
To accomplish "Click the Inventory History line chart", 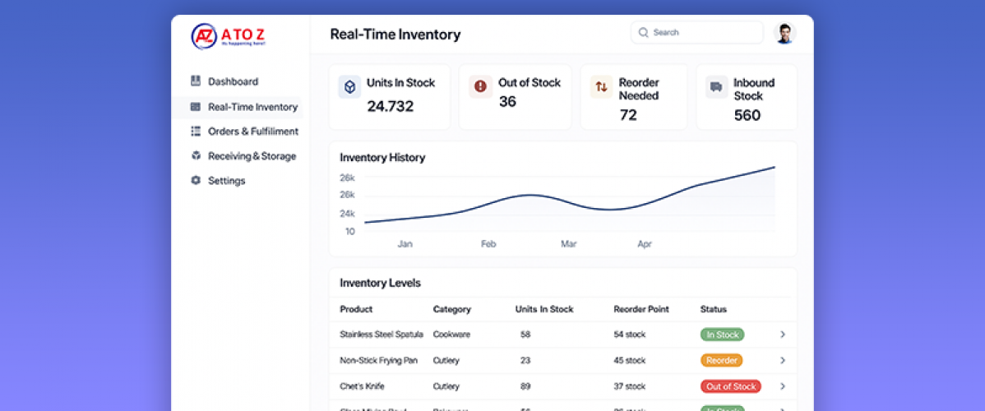I will click(x=570, y=199).
